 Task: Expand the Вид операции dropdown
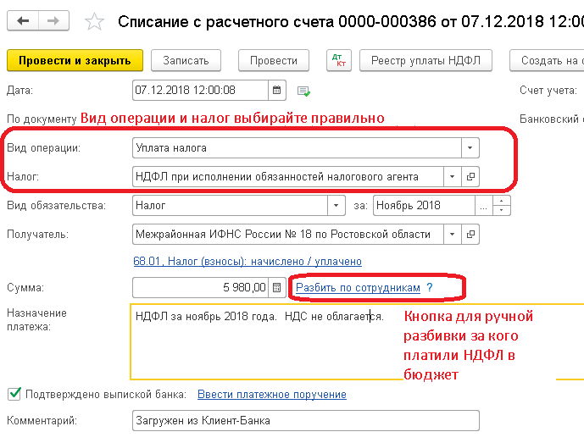pyautogui.click(x=470, y=148)
